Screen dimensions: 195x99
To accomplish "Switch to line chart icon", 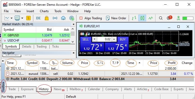I will pos(151,18).
